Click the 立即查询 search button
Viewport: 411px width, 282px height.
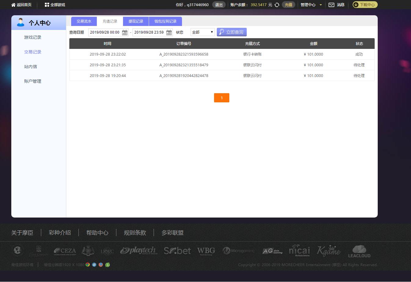231,32
